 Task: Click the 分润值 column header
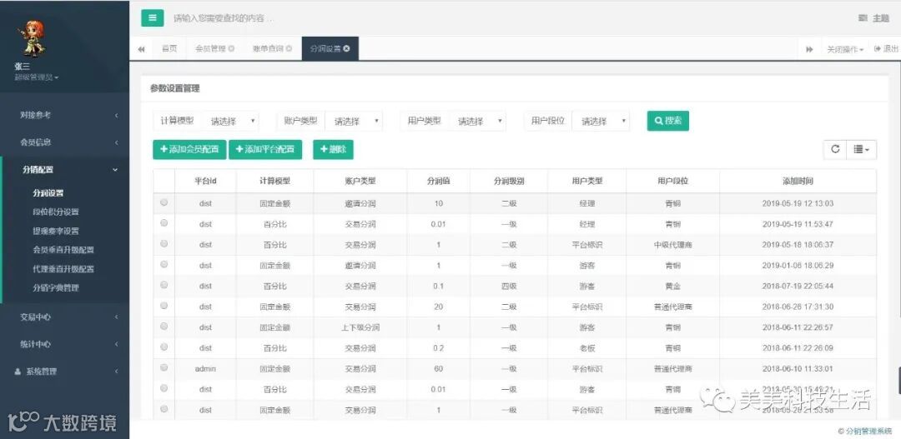click(439, 181)
